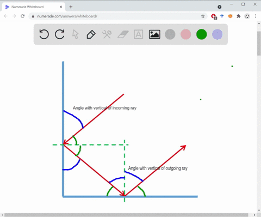
Task: Click the scroll down arrow on the vertical scrollbar
Action: tap(259, 210)
